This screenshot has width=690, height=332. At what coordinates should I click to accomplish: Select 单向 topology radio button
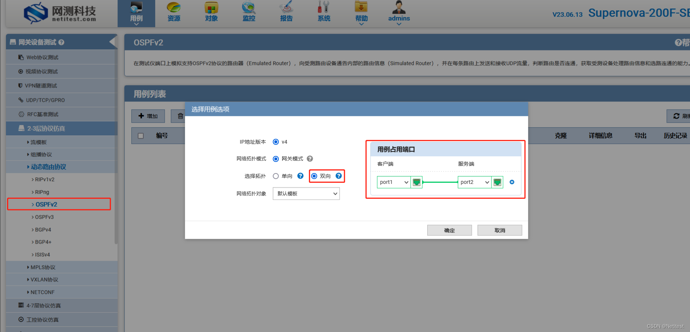(x=276, y=176)
